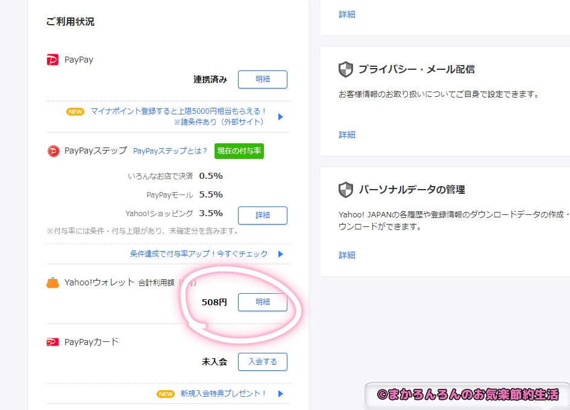Click the 3.5% Yahoo!ショッピング rate

tap(211, 213)
